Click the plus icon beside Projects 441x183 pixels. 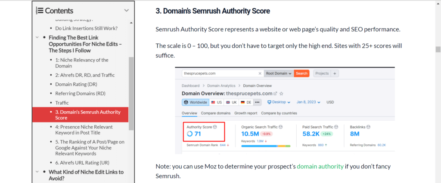(x=335, y=73)
